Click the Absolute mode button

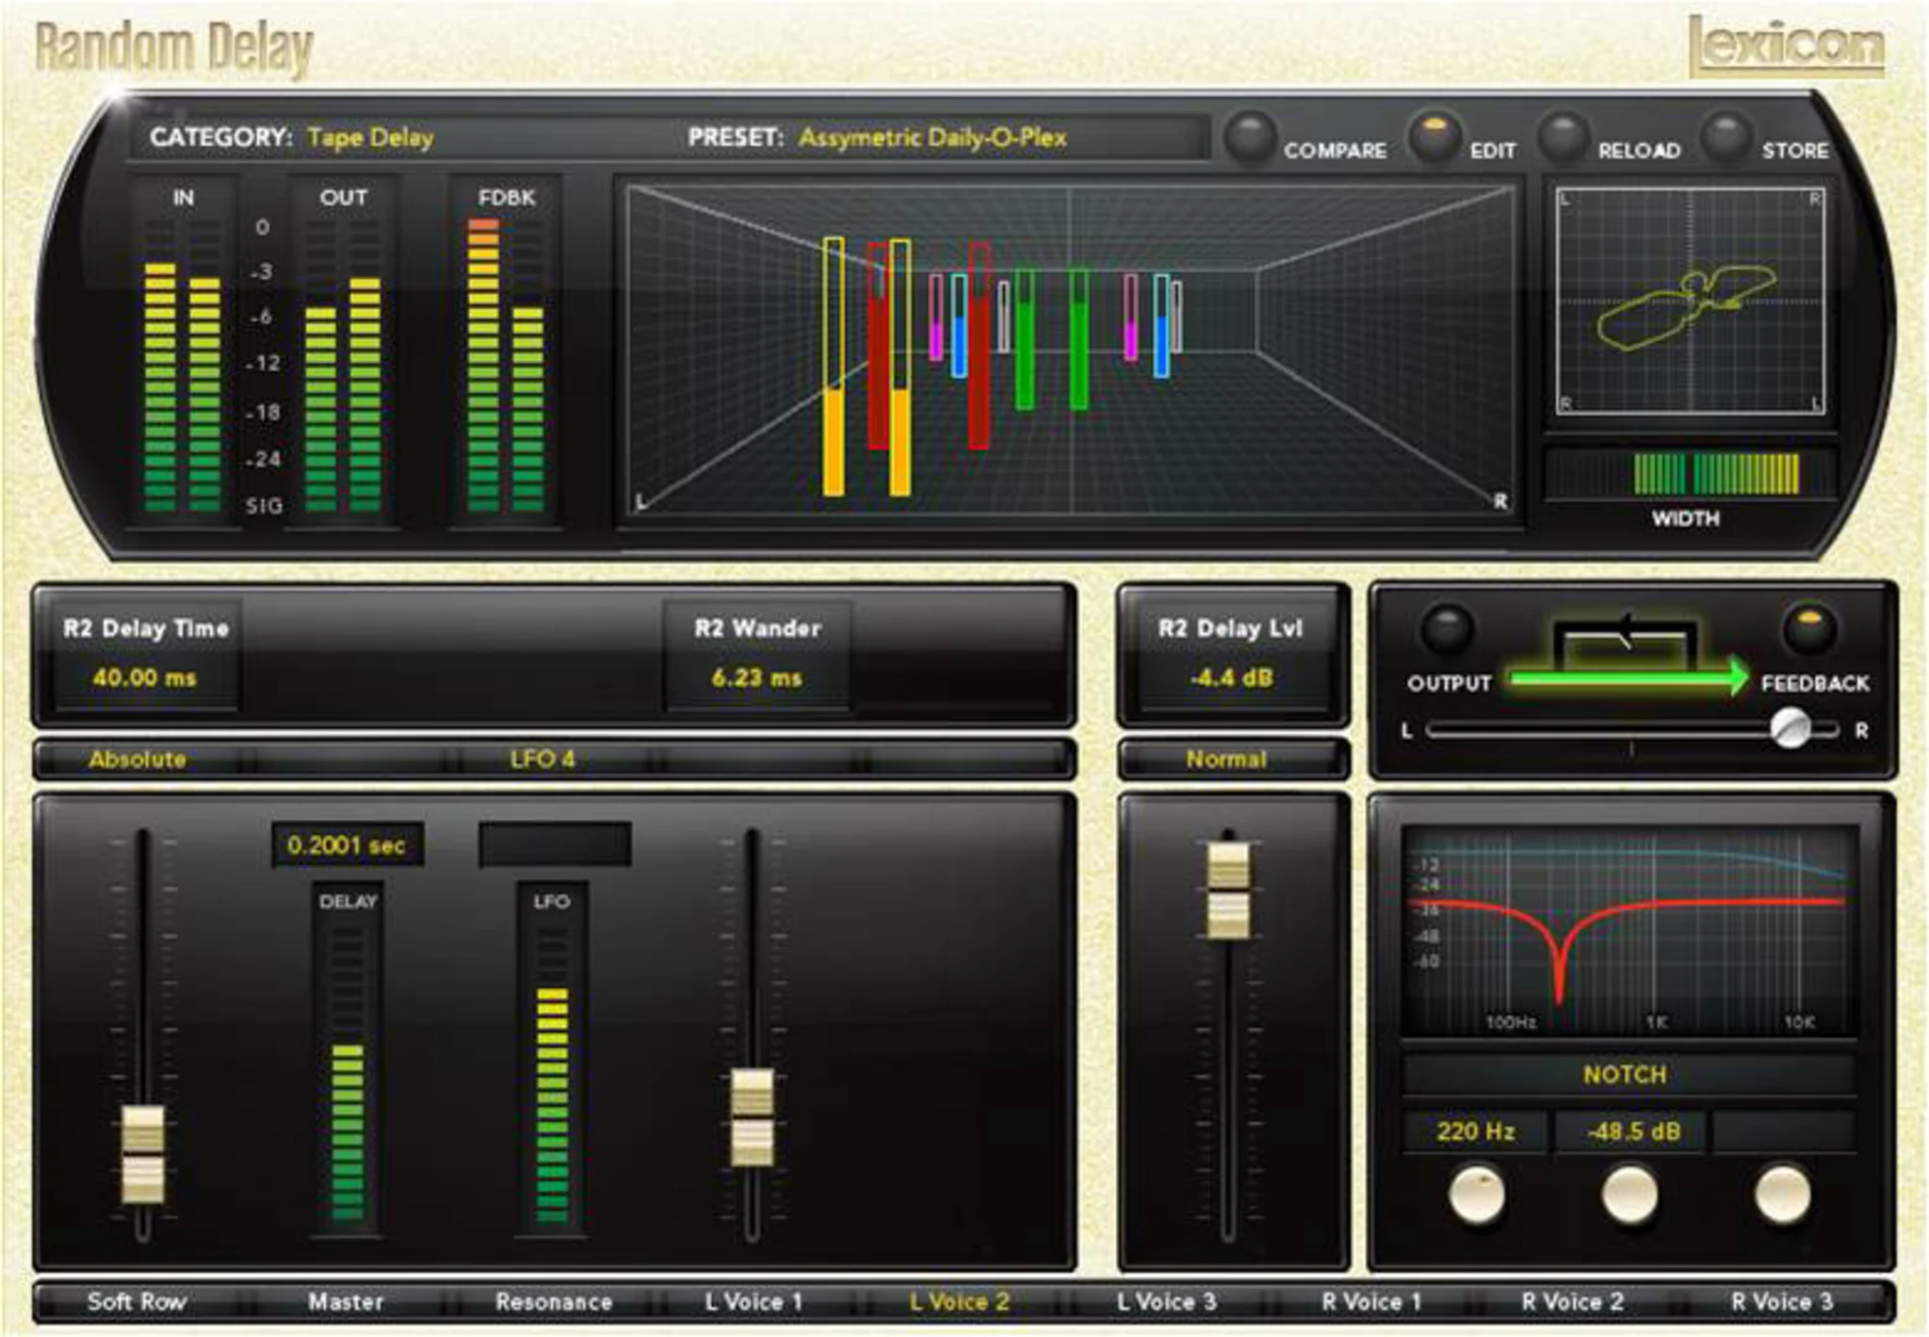click(138, 759)
